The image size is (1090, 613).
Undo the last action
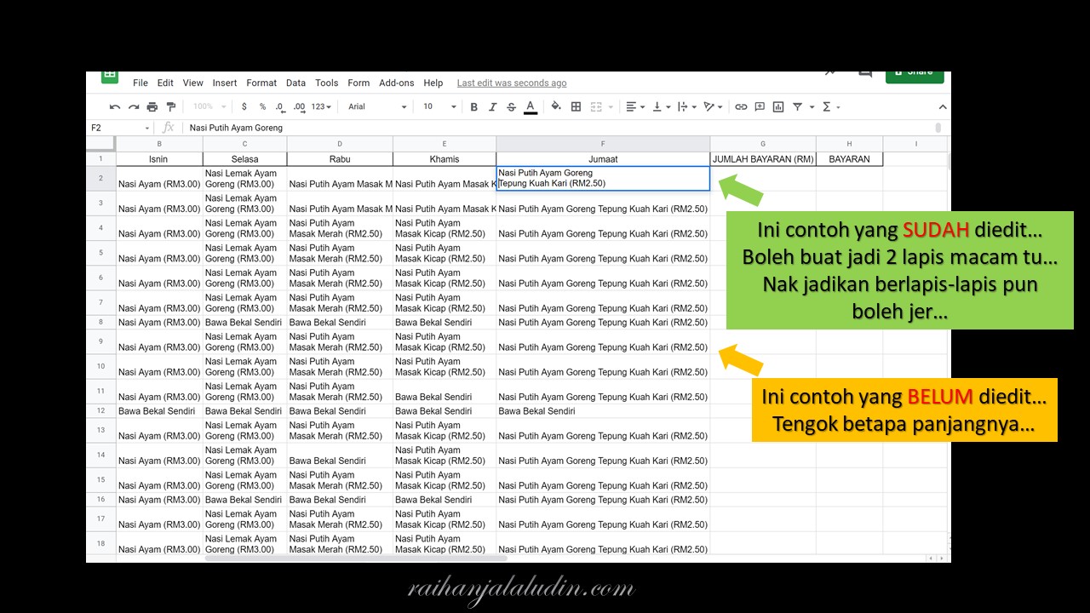(x=115, y=107)
